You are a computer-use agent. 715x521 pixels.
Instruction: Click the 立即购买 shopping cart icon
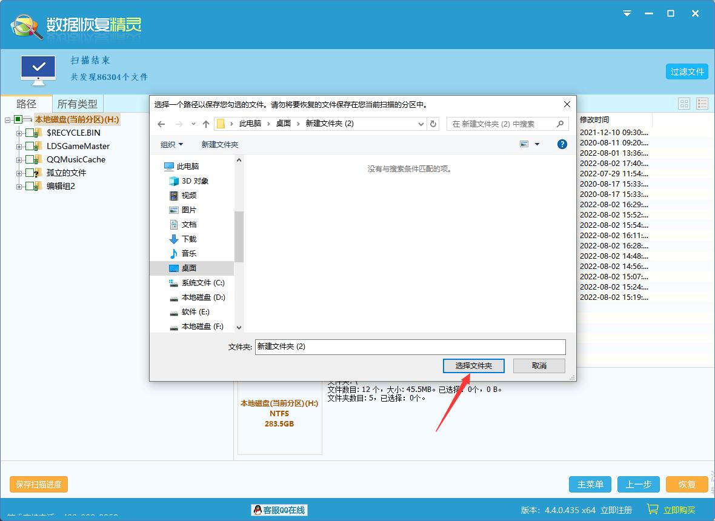tap(654, 509)
